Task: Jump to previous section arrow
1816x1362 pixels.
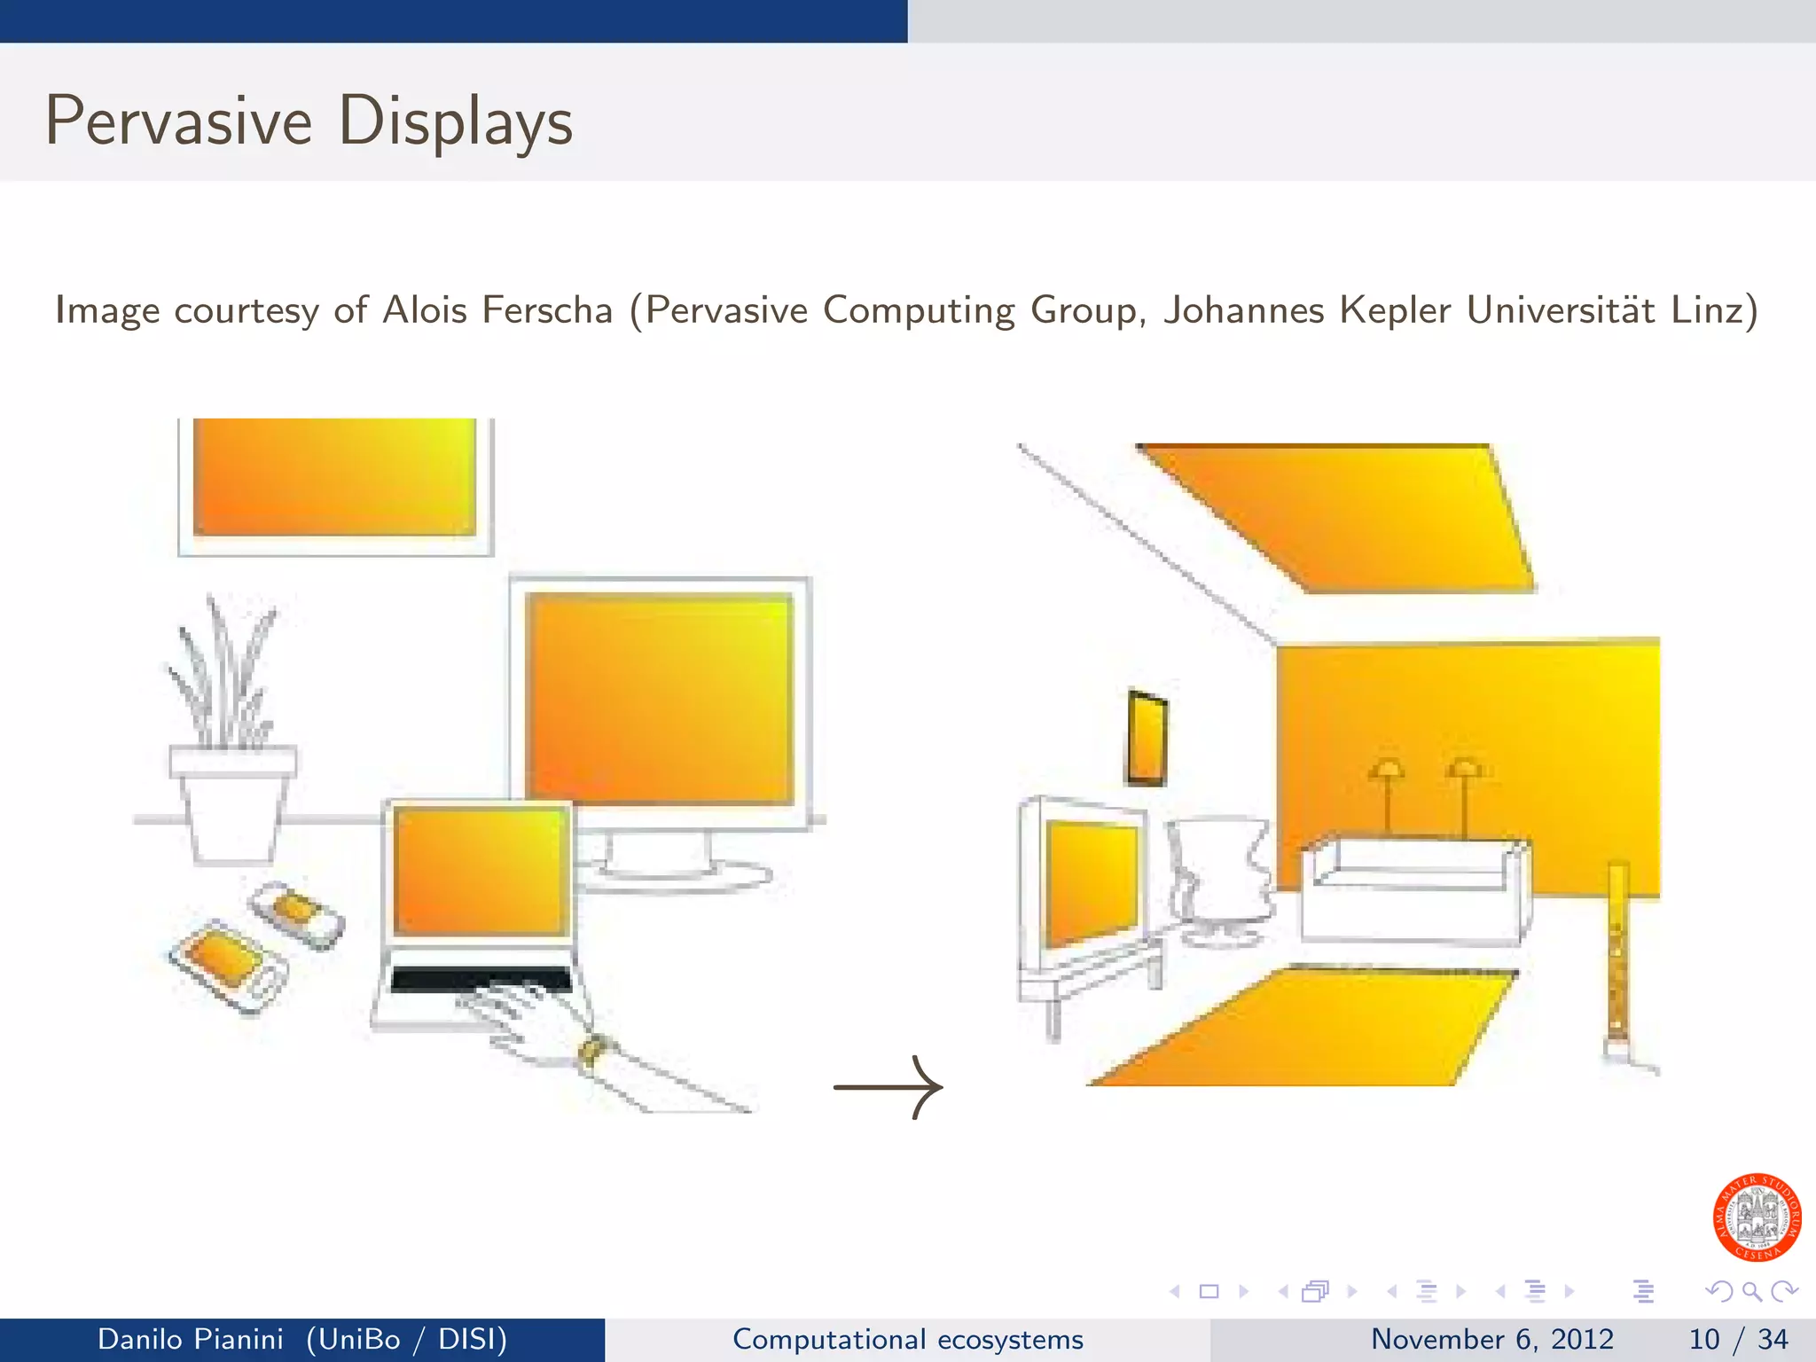Action: (x=1500, y=1292)
